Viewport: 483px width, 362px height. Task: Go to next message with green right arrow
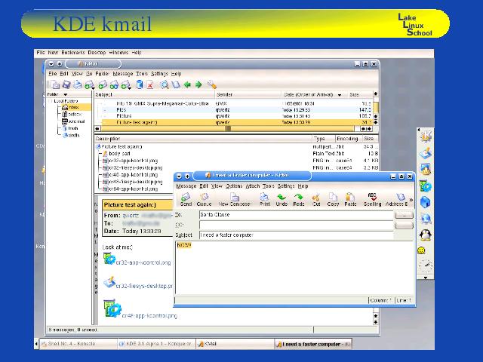pyautogui.click(x=198, y=84)
